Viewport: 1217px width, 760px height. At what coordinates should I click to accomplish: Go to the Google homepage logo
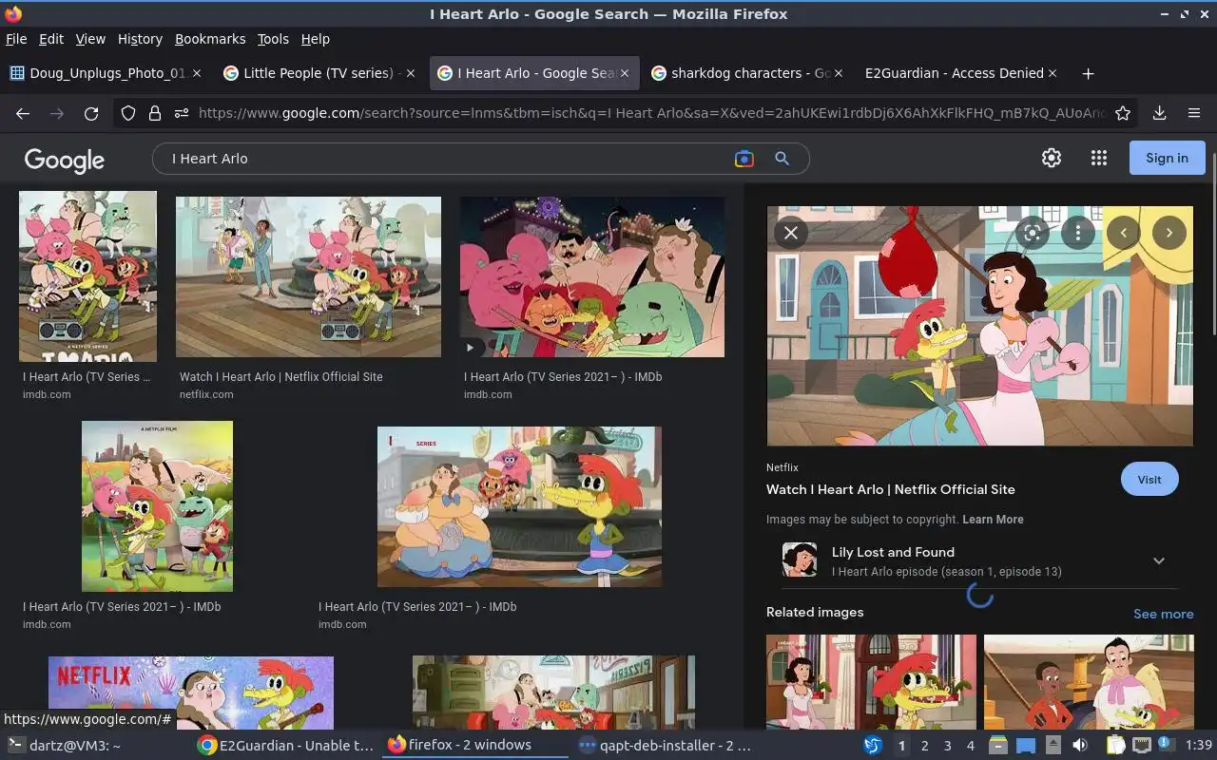(65, 160)
